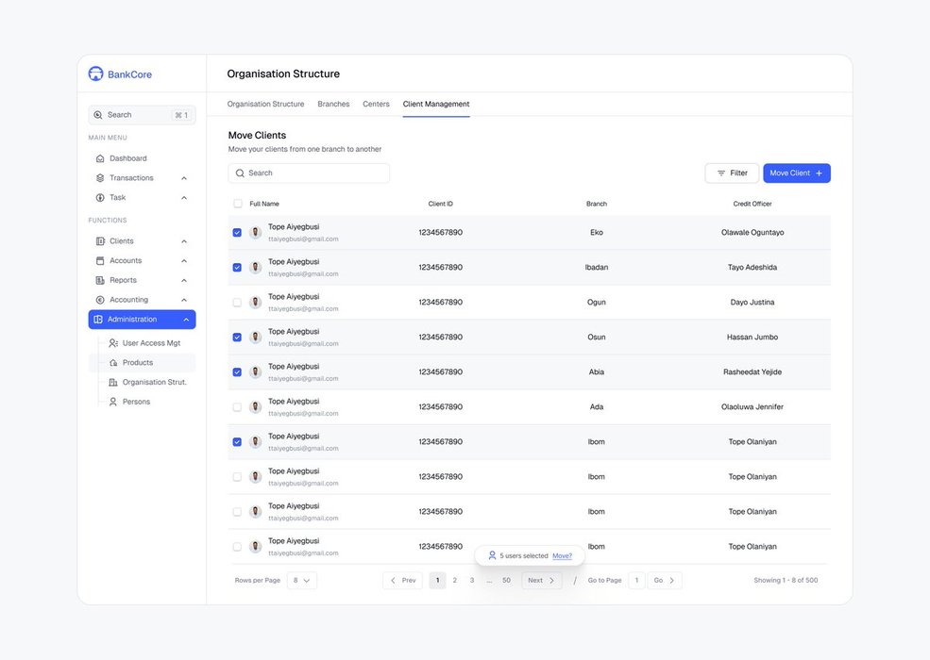Screen dimensions: 930x660
Task: Click the Accounts icon in sidebar
Action: click(100, 261)
